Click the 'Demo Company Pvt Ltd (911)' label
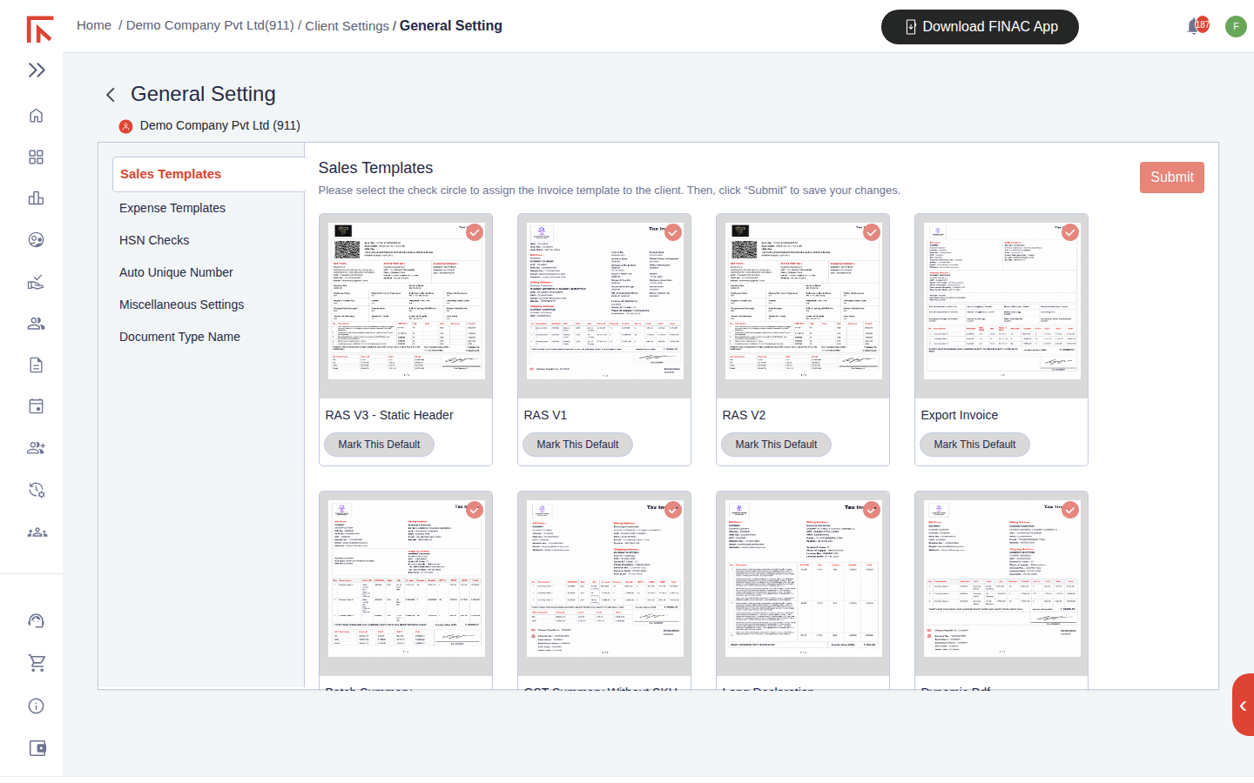Screen dimensions: 1254x783 (219, 125)
